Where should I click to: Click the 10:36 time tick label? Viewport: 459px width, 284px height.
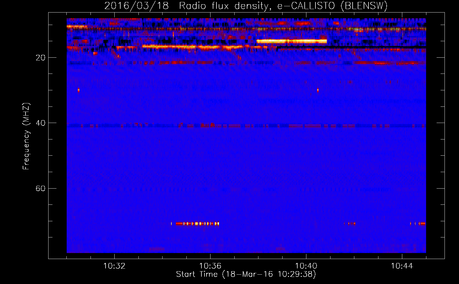210,266
